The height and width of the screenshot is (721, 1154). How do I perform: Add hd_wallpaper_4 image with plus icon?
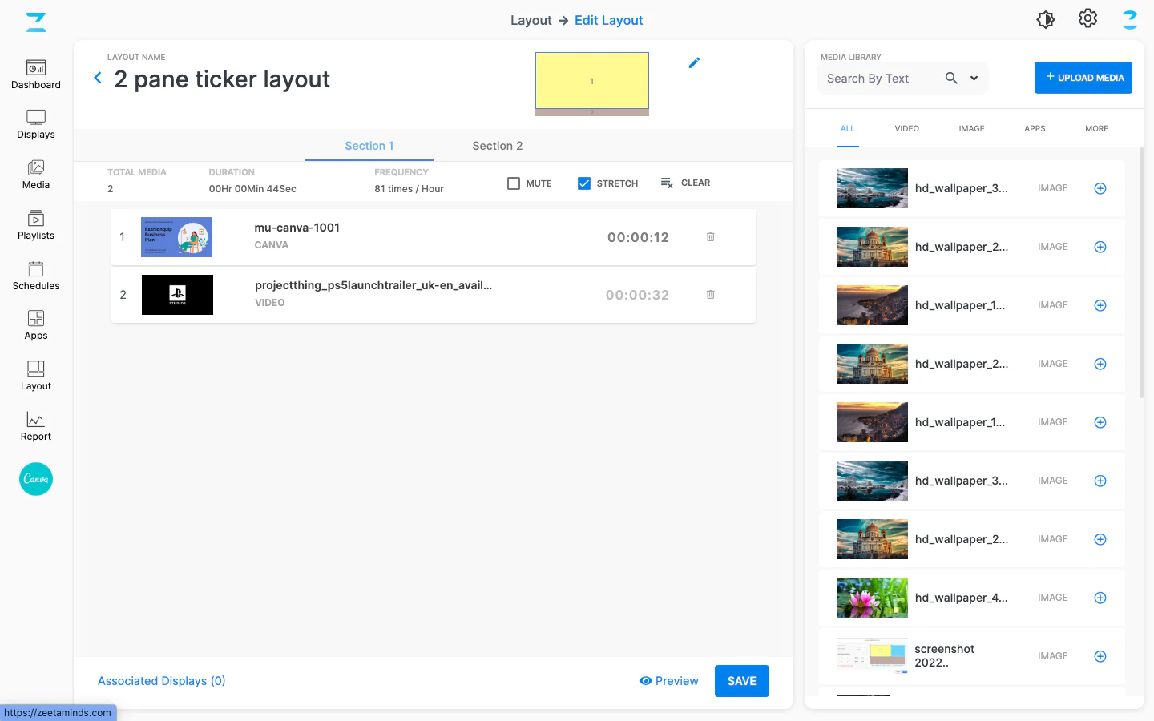1100,598
